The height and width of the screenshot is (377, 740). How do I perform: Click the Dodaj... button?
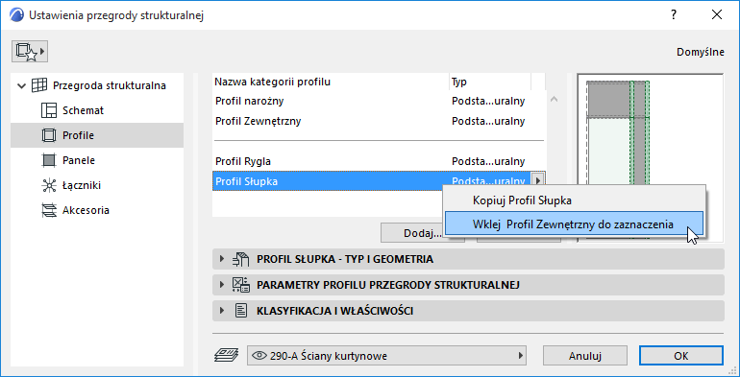pos(422,233)
